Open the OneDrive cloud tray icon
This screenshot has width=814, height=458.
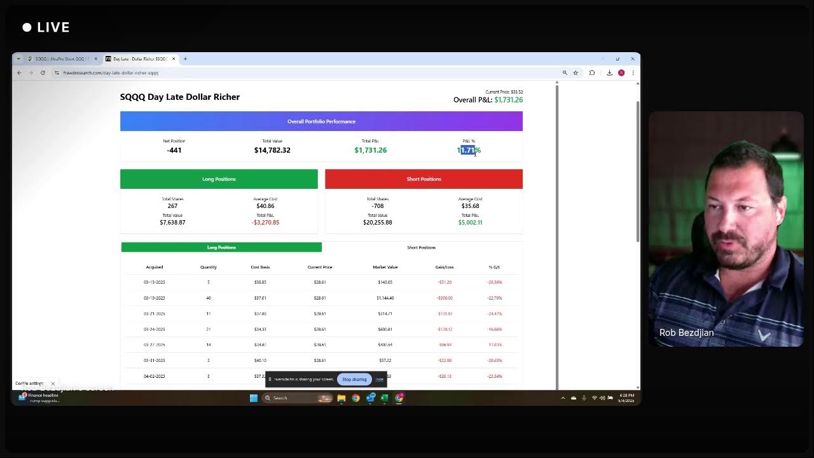point(574,398)
